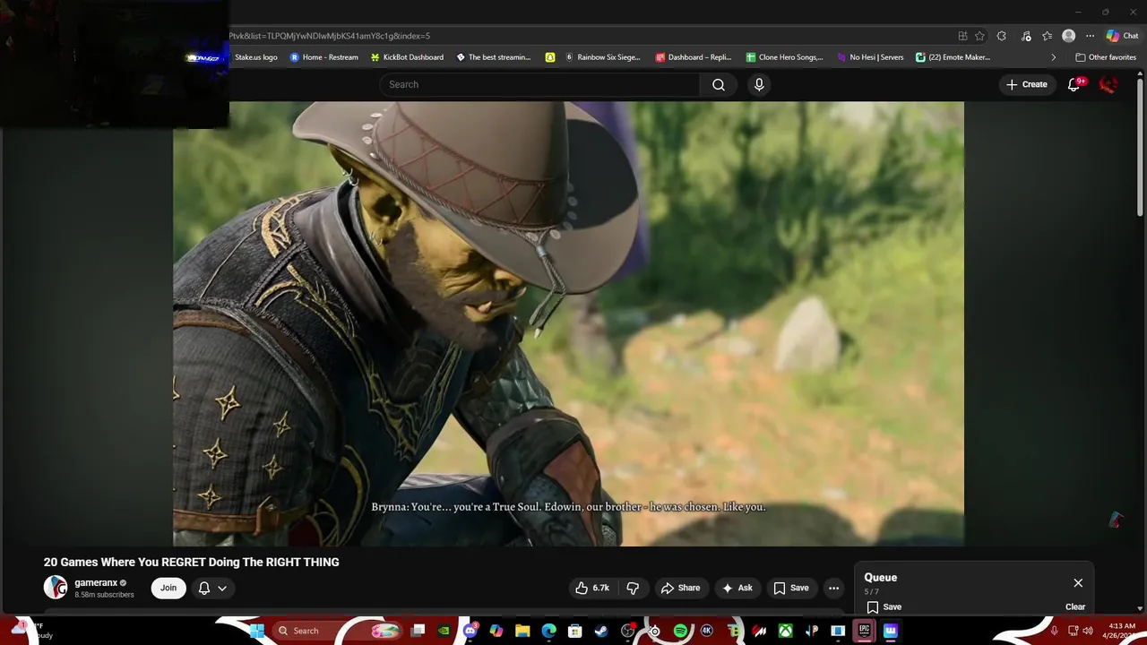Open browser extensions puzzle icon
The width and height of the screenshot is (1147, 645).
pyautogui.click(x=1002, y=36)
